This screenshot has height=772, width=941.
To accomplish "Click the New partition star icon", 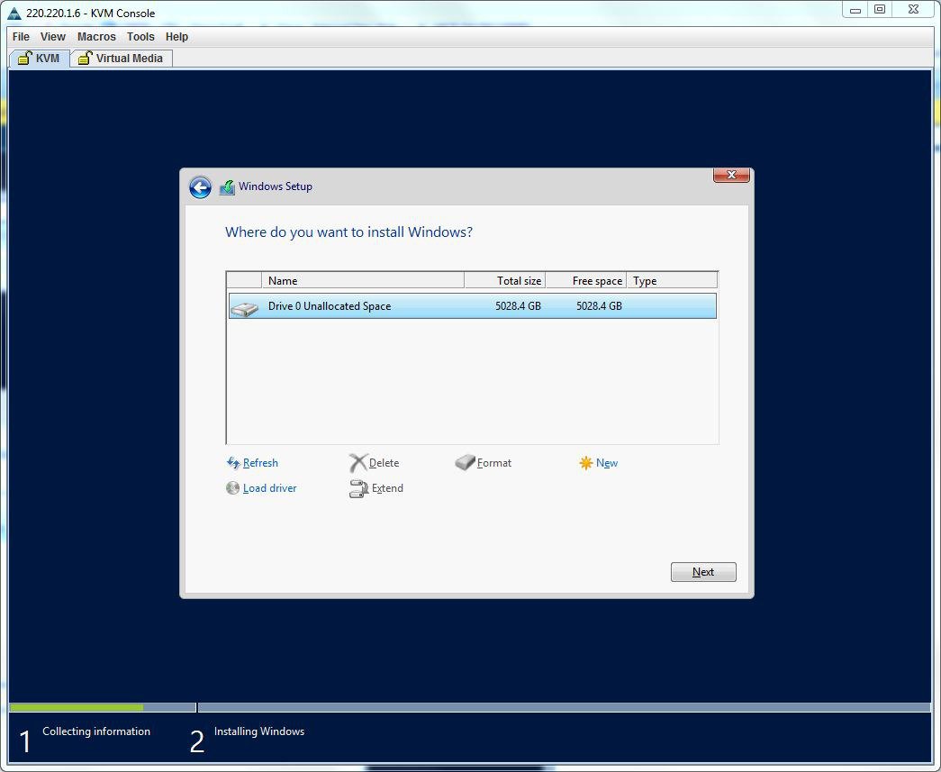I will click(585, 463).
